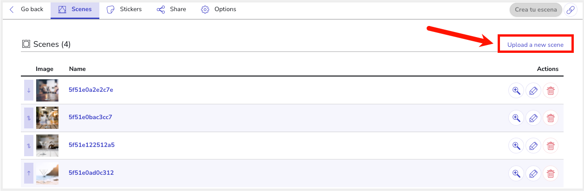Move scene 5f51e0a2e2c7e down with arrow
This screenshot has width=584, height=191.
coord(29,90)
